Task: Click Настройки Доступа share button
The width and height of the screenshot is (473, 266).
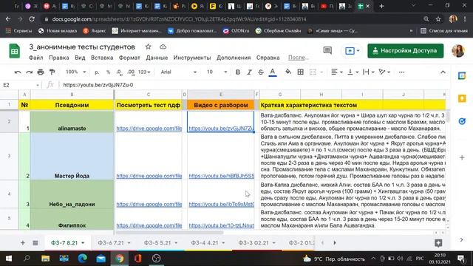Action: 406,51
